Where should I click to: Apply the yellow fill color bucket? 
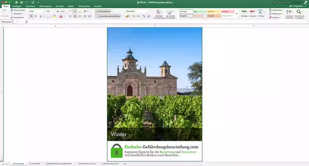[54, 16]
